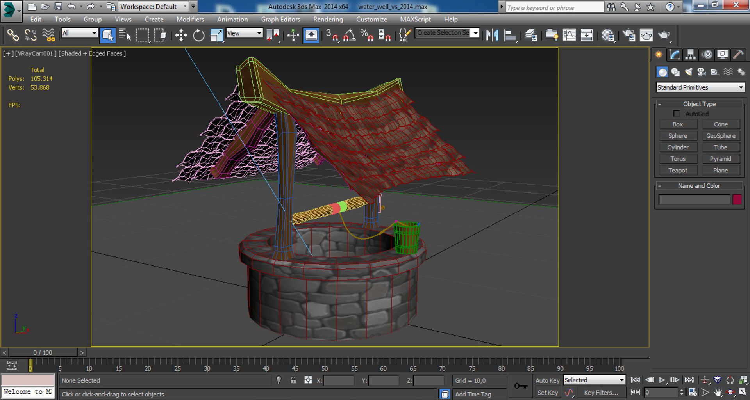
Task: Click the object color swatch
Action: 737,199
